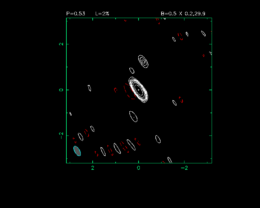Click the x-axis tick label 2
260x208 pixels.
93,168
